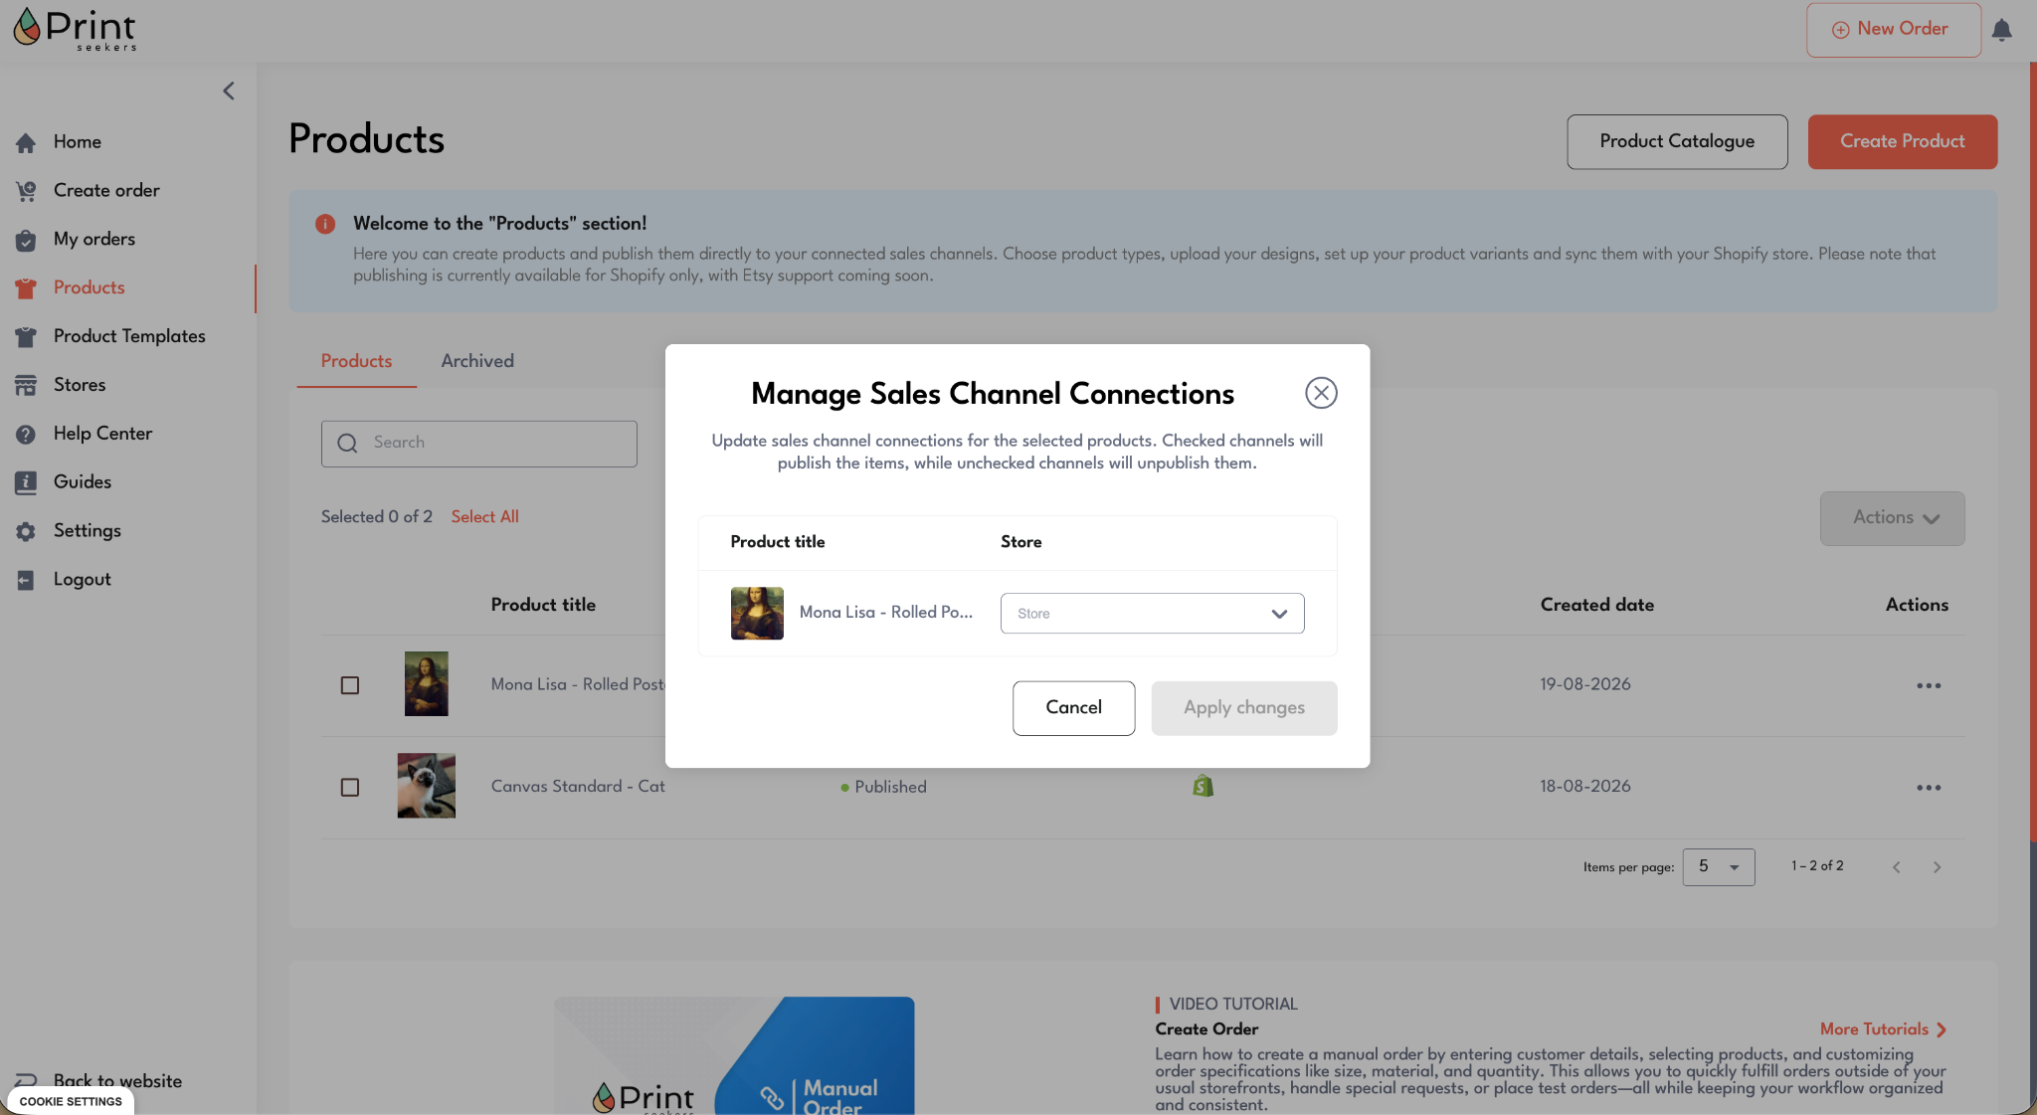The height and width of the screenshot is (1115, 2037).
Task: Open the three-dot menu for Mona Lisa row
Action: click(1928, 685)
